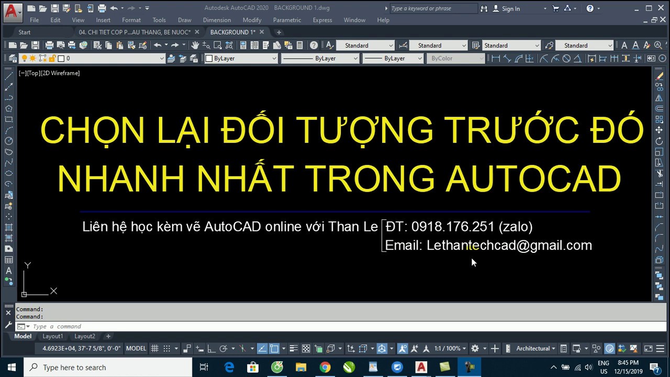This screenshot has width=670, height=377.
Task: Expand the layer 0 dropdown list
Action: point(161,58)
